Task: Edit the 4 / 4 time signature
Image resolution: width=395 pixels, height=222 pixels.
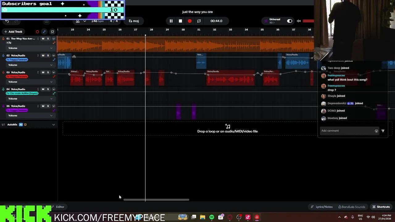Action: pyautogui.click(x=114, y=21)
